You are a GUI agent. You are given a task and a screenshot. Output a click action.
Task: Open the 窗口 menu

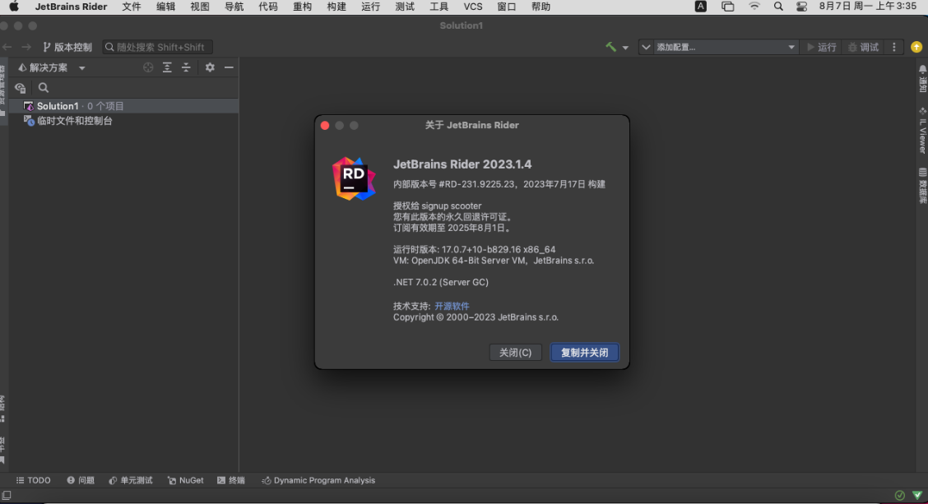click(x=507, y=7)
